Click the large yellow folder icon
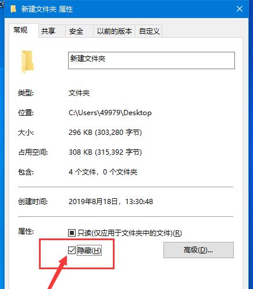Screen dimensions: 253x289 (28, 62)
